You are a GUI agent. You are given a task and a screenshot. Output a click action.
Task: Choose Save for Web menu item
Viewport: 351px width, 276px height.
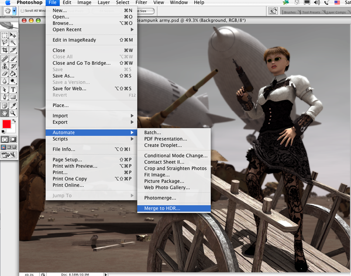(91, 89)
